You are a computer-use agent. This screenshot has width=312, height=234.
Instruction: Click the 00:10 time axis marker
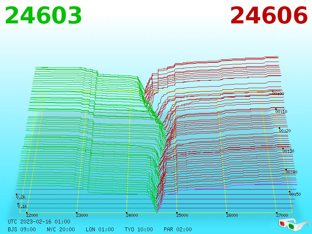pyautogui.click(x=281, y=112)
